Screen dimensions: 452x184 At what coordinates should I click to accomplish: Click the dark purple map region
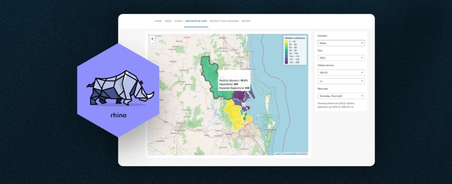[x=239, y=96]
